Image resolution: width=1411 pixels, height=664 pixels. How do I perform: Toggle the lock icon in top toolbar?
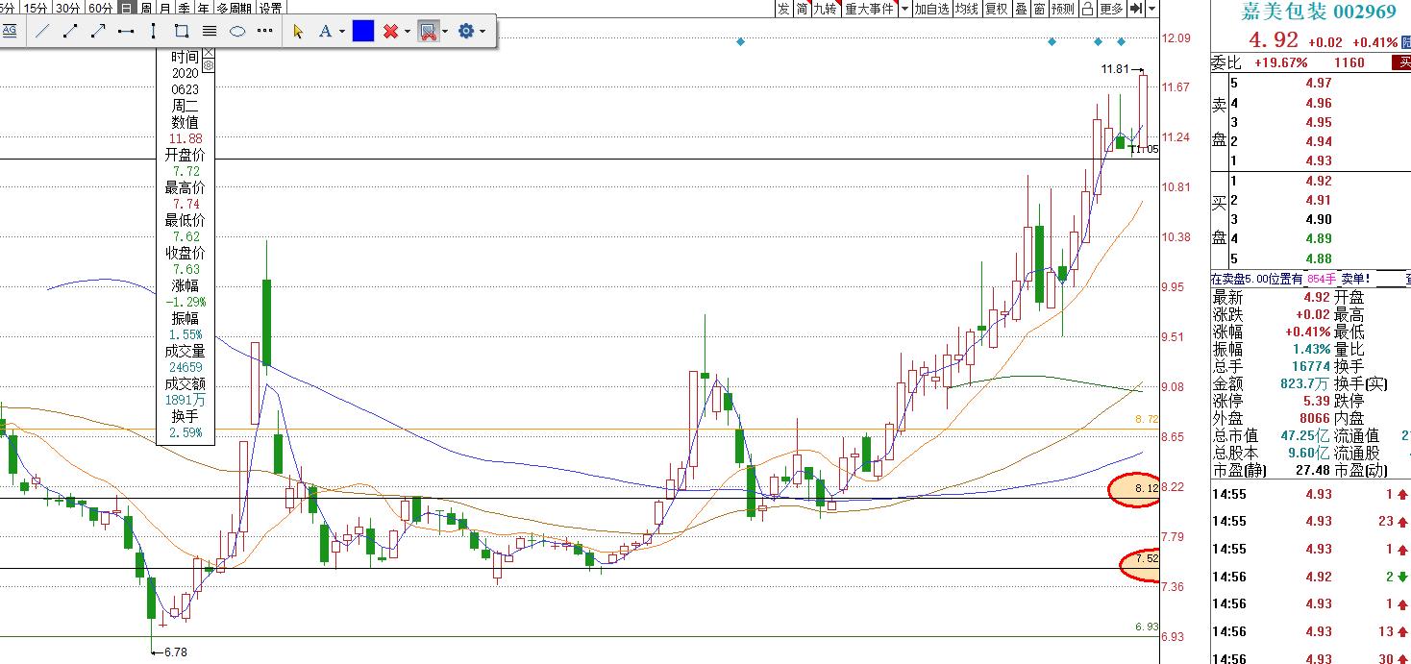(x=1087, y=9)
